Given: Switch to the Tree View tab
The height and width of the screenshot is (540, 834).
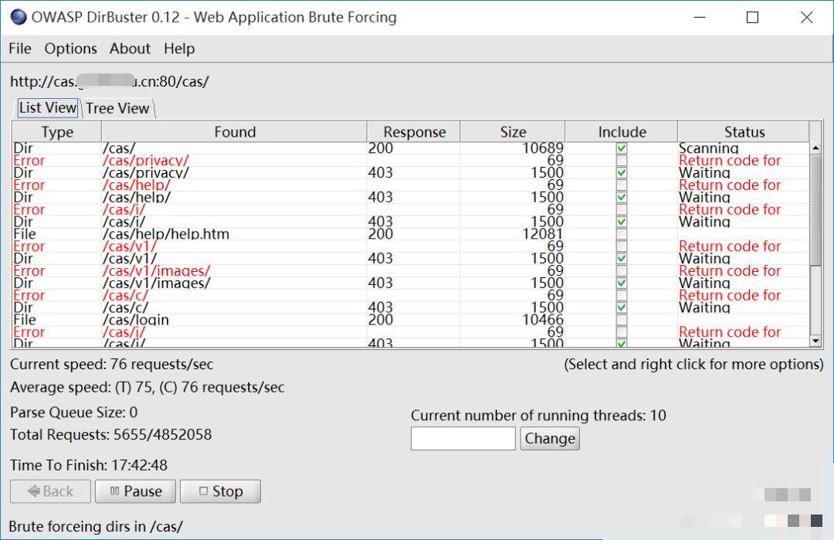Looking at the screenshot, I should (x=117, y=108).
